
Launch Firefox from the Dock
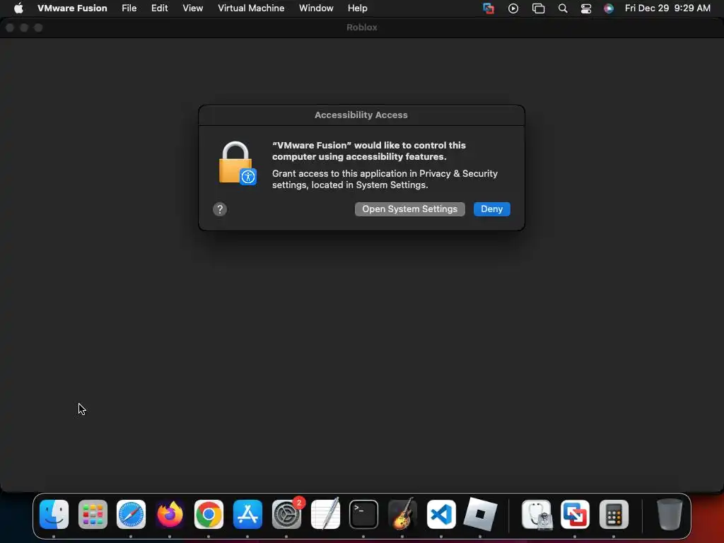pos(170,514)
